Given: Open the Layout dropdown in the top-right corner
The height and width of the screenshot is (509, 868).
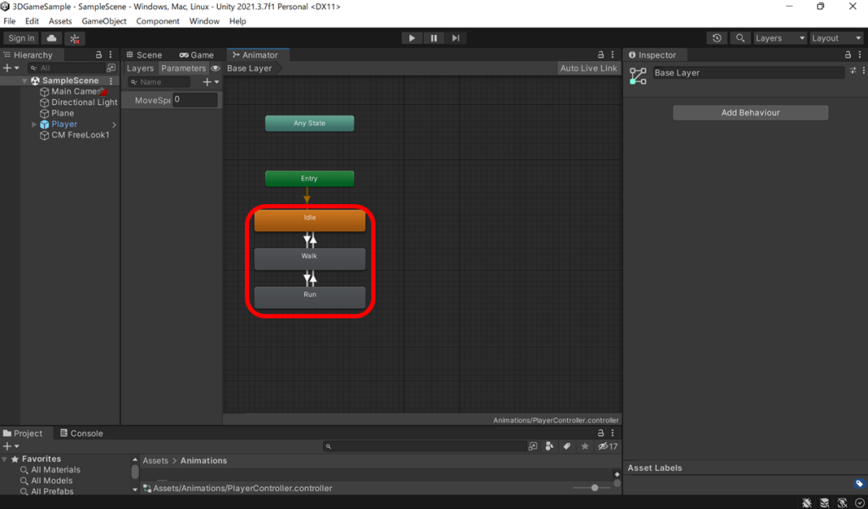Looking at the screenshot, I should [835, 37].
